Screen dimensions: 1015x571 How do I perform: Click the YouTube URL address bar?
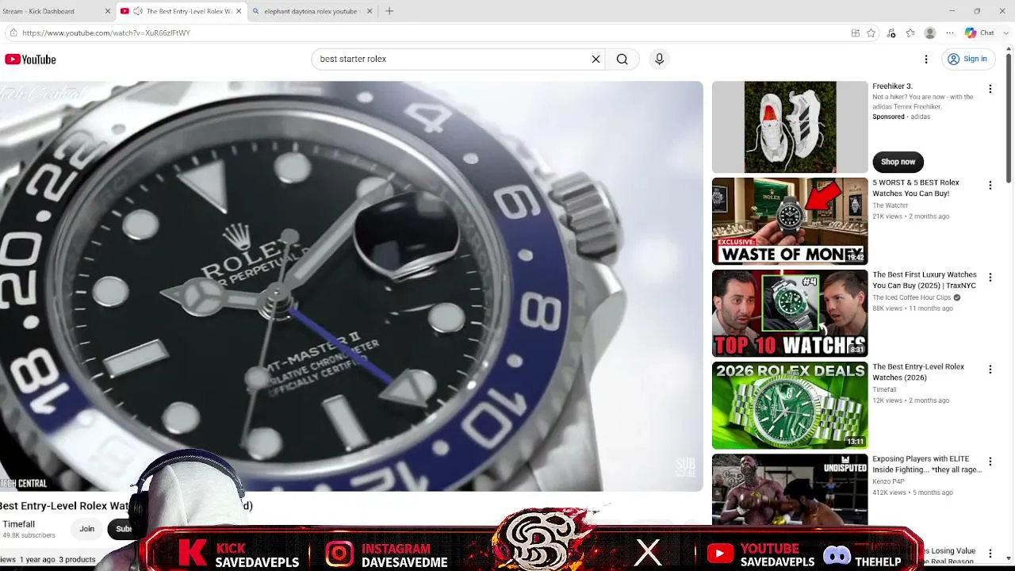tap(428, 33)
